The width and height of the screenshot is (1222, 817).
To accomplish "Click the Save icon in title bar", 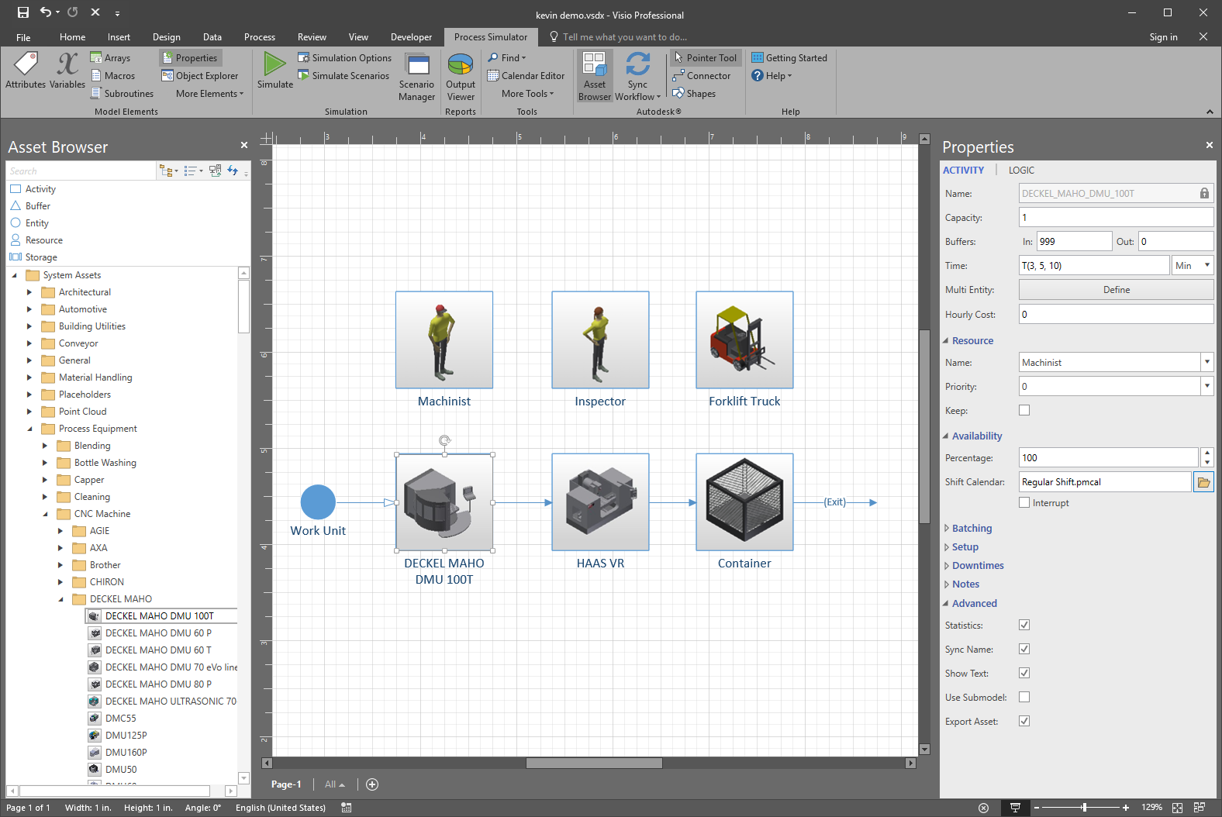I will tap(23, 12).
